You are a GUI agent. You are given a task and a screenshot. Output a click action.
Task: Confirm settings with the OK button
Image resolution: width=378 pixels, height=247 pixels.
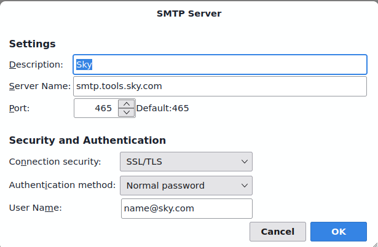(339, 232)
